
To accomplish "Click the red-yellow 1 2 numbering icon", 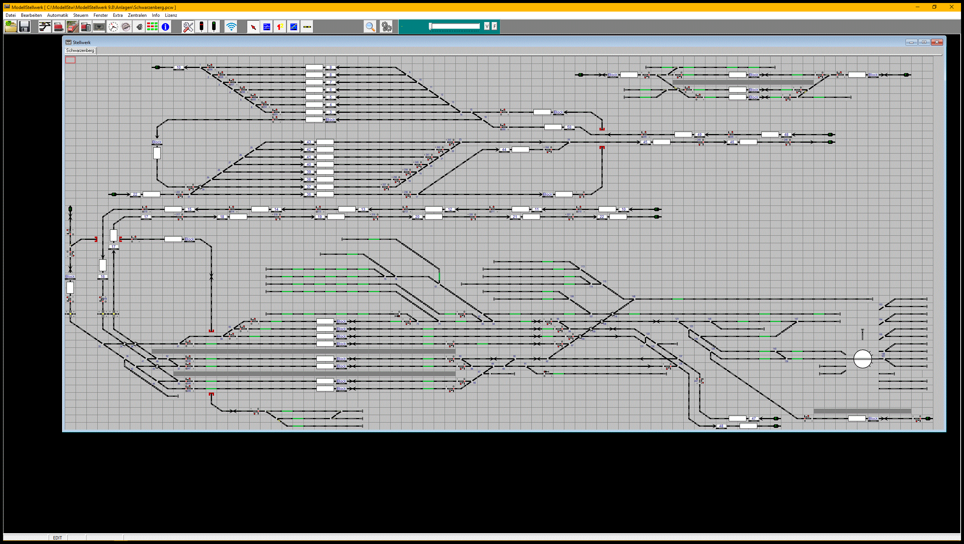I will click(280, 27).
